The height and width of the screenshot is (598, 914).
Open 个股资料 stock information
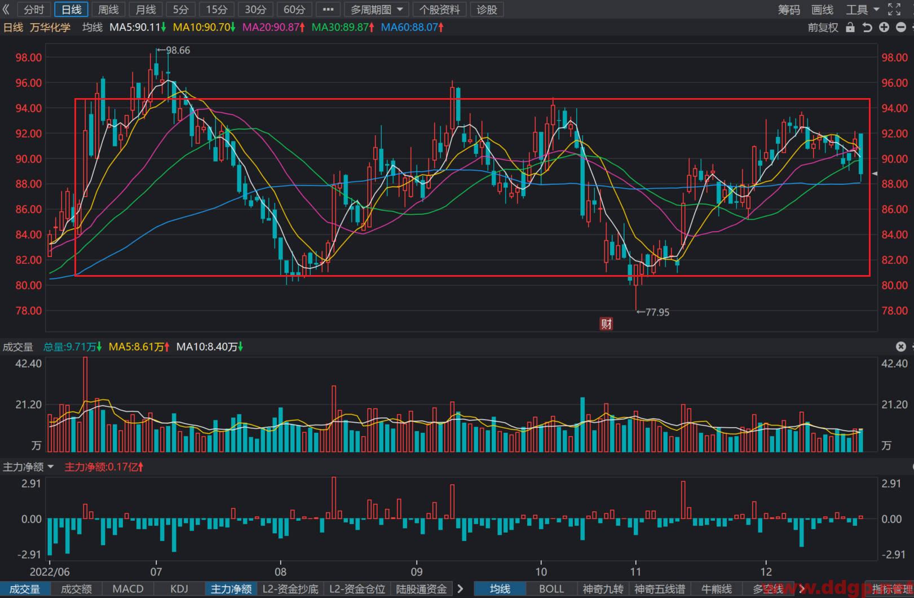(x=439, y=10)
